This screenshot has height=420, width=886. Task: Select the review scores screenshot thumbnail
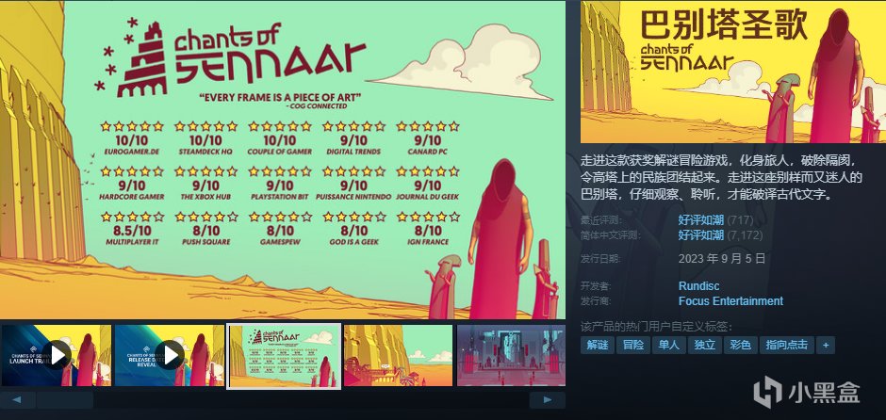tap(284, 356)
